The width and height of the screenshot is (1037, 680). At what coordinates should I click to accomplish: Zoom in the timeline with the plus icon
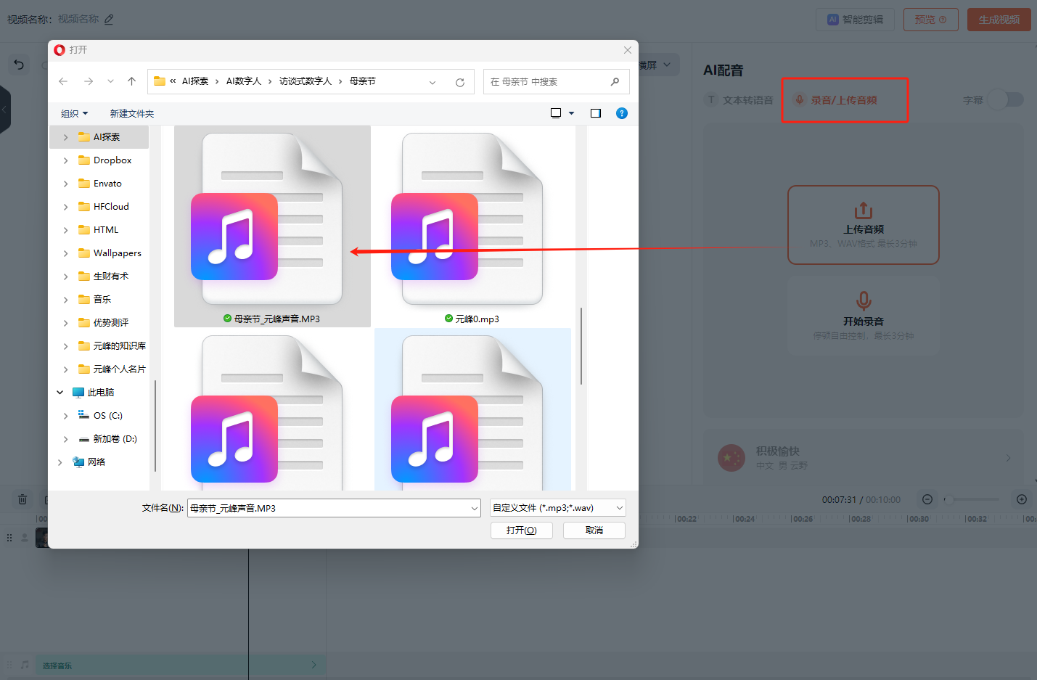tap(1022, 499)
